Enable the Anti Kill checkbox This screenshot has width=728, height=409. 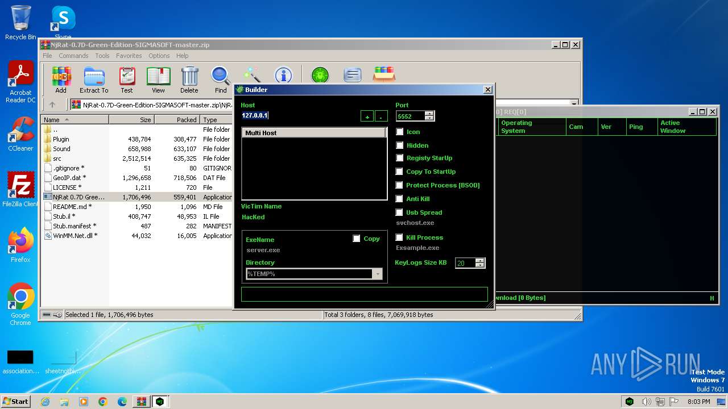point(400,199)
